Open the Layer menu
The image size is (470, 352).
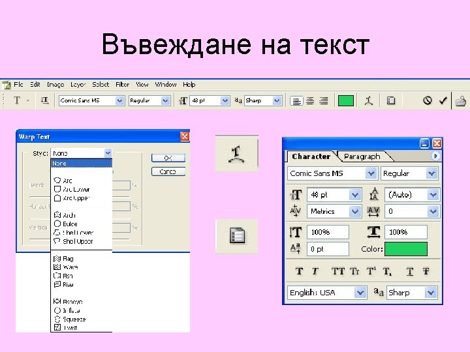point(78,85)
